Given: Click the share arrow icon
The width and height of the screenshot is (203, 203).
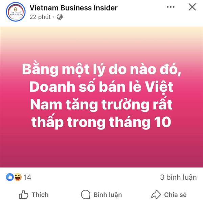Looking at the screenshot, I should tap(156, 194).
